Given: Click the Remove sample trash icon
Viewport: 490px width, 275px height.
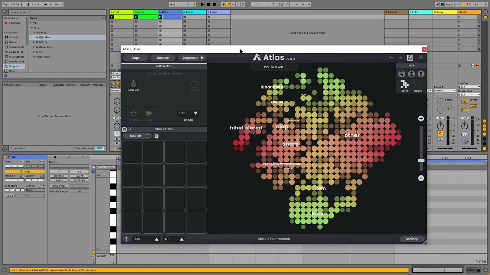Looking at the screenshot, I should 194,84.
